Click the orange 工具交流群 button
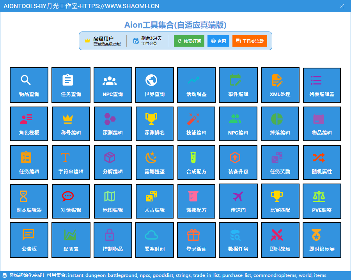This screenshot has height=280, width=351. (x=250, y=41)
